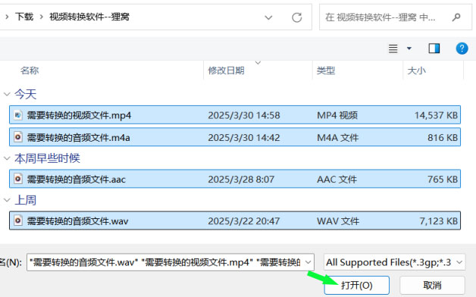Viewport: 476px width, 297px height.
Task: Collapse the 上周 group
Action: pyautogui.click(x=7, y=200)
